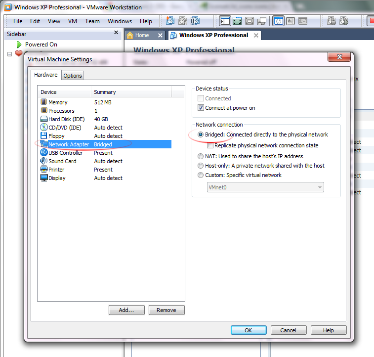Image resolution: width=374 pixels, height=357 pixels.
Task: Click the Quick Switch view icon
Action: (x=237, y=21)
